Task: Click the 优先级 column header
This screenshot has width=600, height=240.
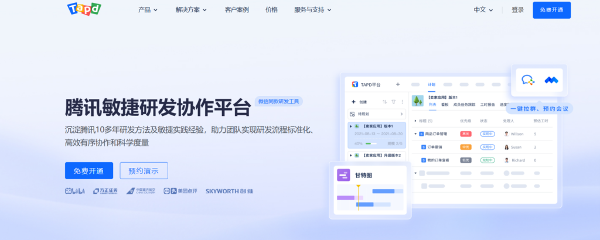Action: [x=466, y=121]
